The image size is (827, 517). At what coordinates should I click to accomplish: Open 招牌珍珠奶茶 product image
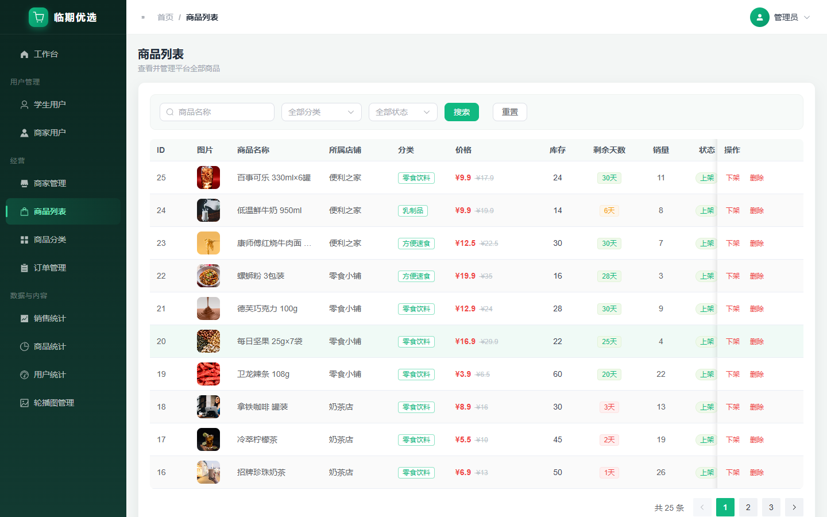(208, 472)
